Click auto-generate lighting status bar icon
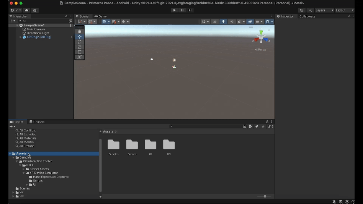363x204 pixels. click(347, 202)
